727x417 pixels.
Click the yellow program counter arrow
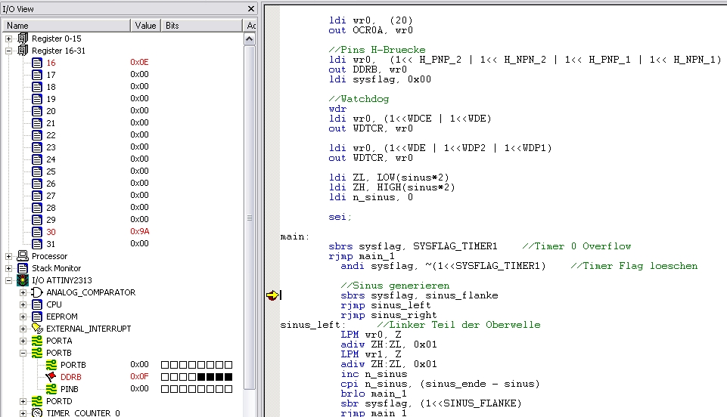pyautogui.click(x=272, y=295)
